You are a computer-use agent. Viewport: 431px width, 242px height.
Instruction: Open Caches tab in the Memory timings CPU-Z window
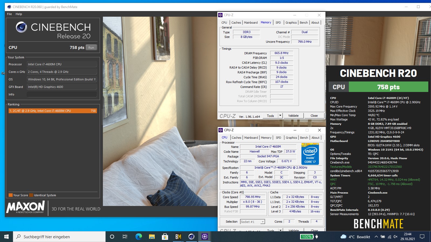pos(236,23)
